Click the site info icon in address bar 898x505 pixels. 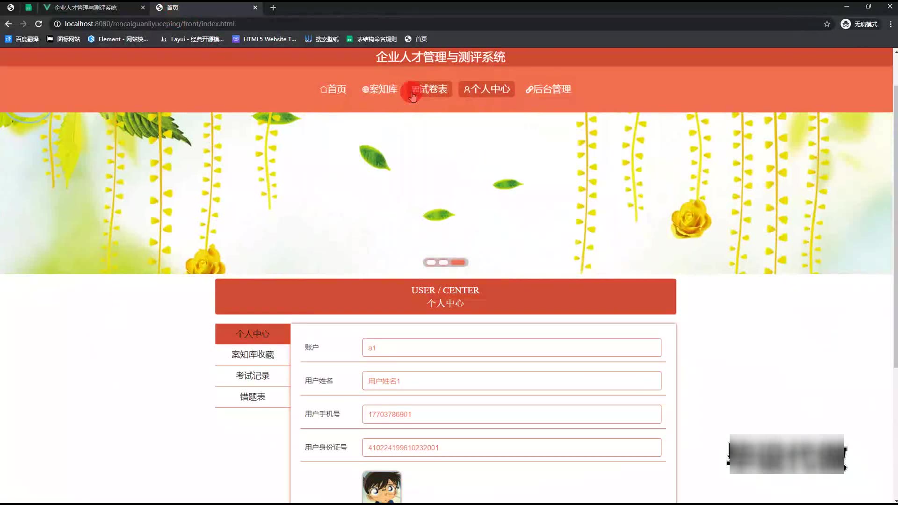tap(57, 24)
